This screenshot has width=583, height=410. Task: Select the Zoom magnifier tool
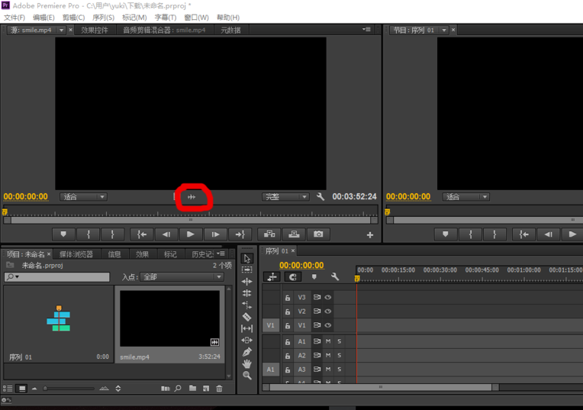pos(247,376)
